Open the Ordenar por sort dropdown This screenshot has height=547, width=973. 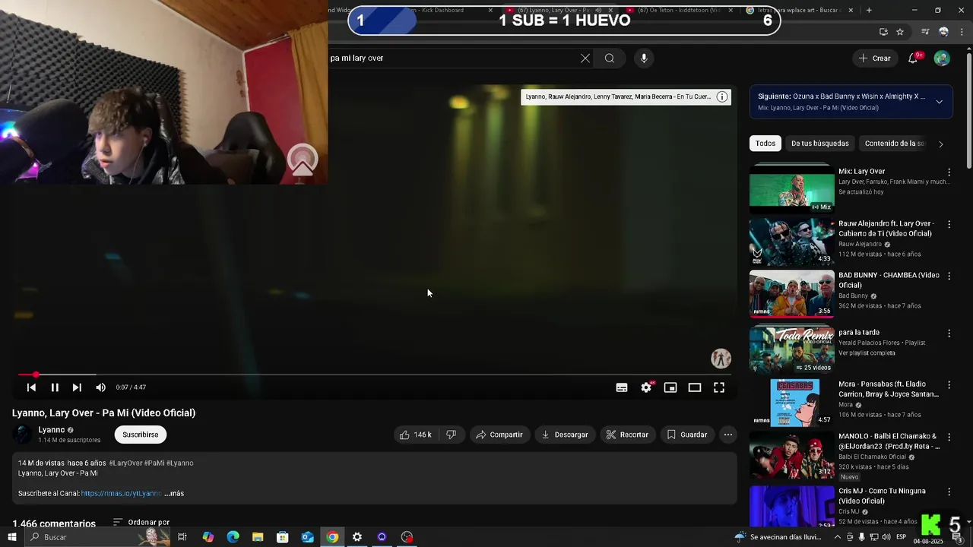click(141, 523)
